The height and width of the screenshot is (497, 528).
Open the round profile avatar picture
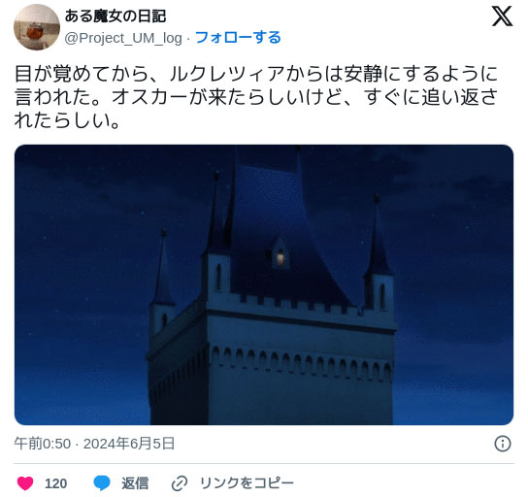tap(37, 27)
